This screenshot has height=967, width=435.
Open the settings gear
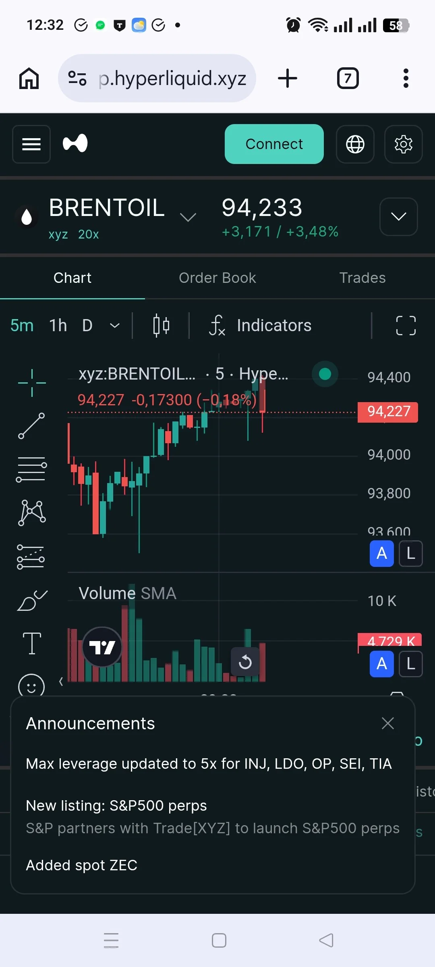404,144
